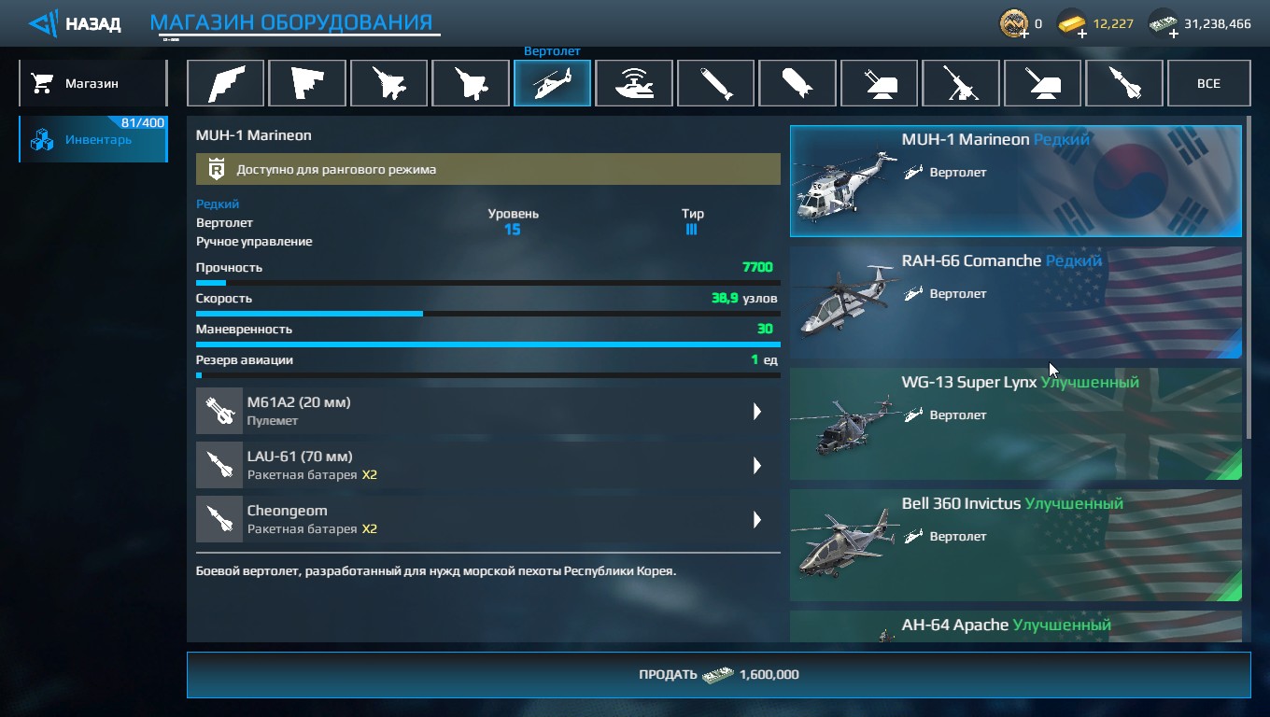Sell the helicopter for 1,600,000
The height and width of the screenshot is (717, 1270).
(x=718, y=675)
